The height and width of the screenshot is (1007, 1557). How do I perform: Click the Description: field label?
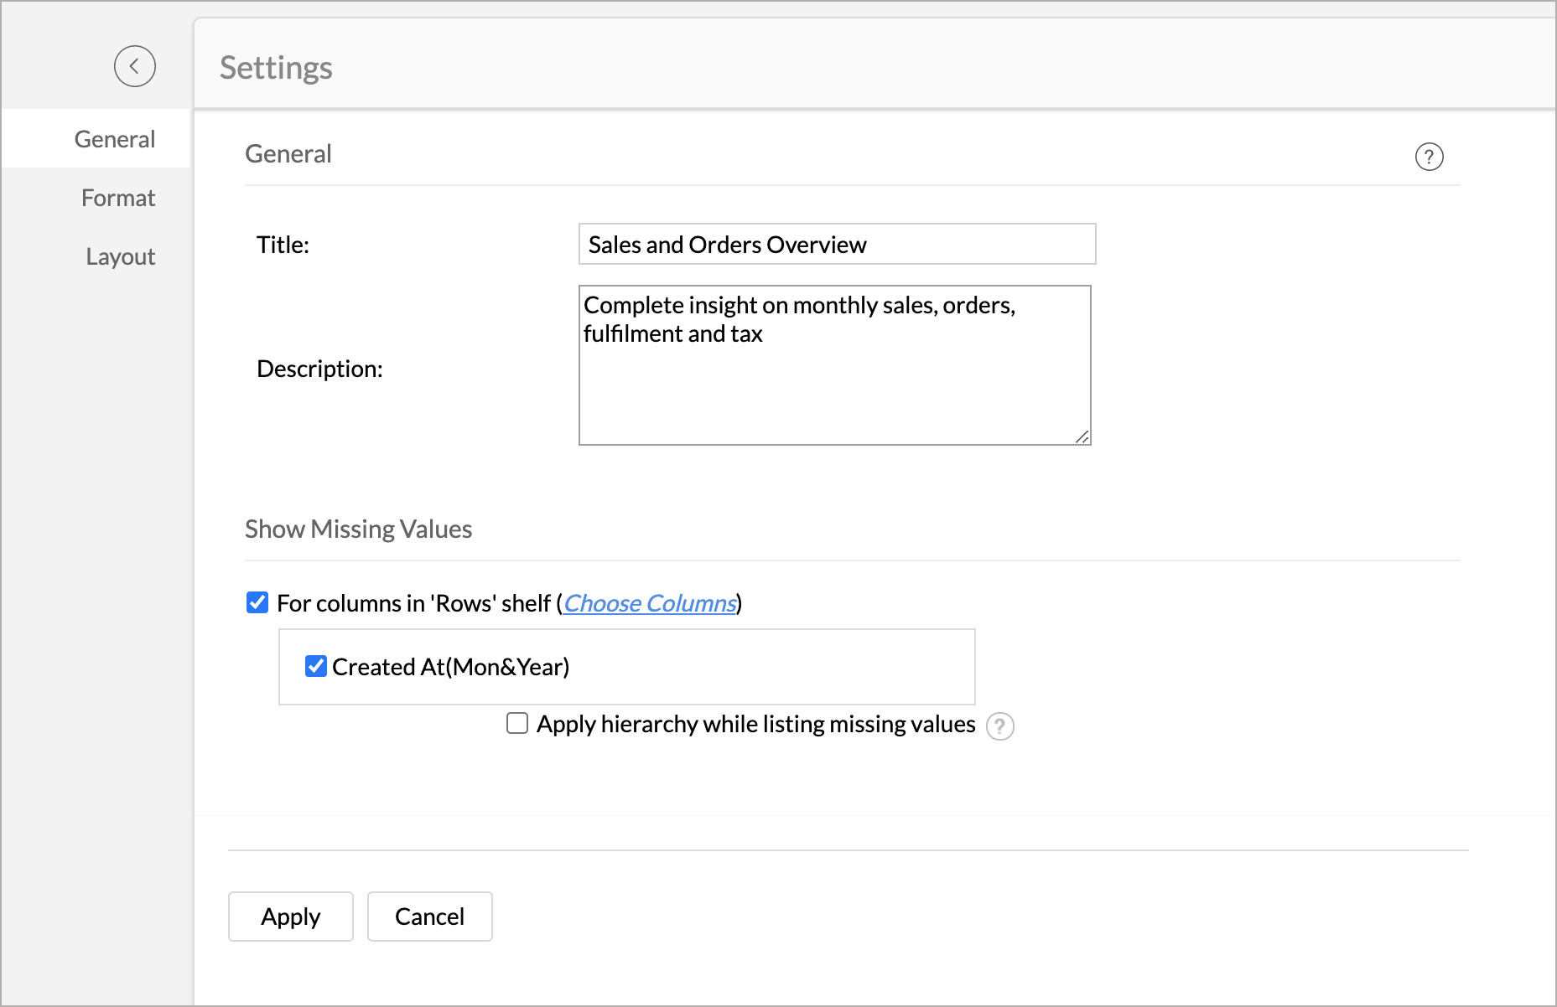319,369
